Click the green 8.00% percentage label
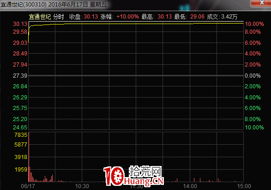271x190 pixels. tap(253, 119)
